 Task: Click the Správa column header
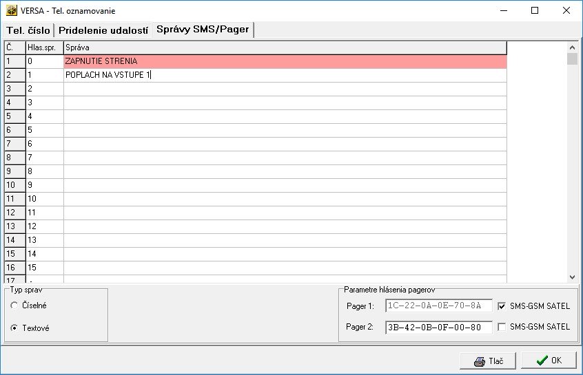pos(285,47)
